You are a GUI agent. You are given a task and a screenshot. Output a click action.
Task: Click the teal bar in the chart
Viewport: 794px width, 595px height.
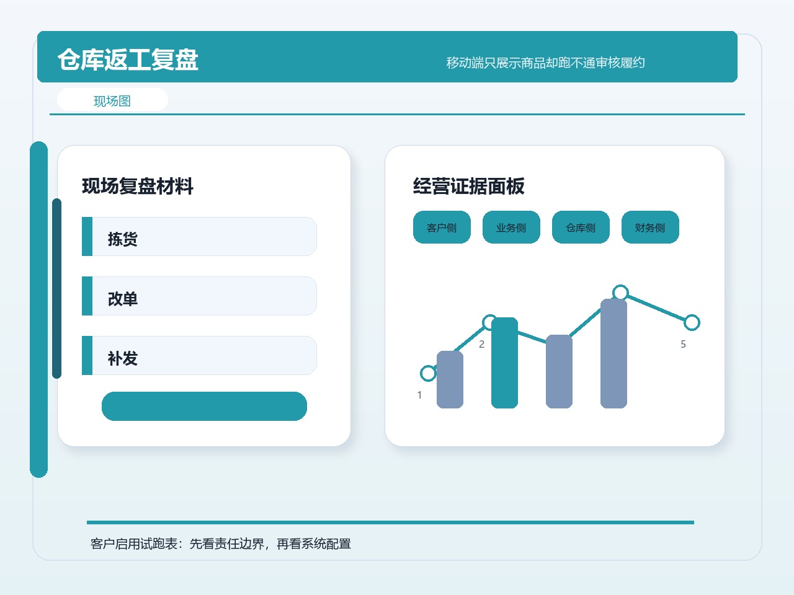504,363
